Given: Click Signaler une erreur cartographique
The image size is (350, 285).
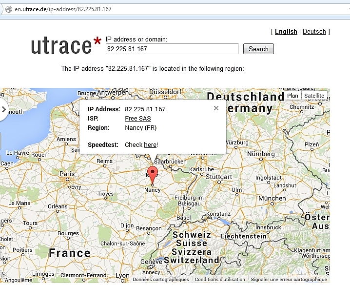Looking at the screenshot, I should 289,280.
